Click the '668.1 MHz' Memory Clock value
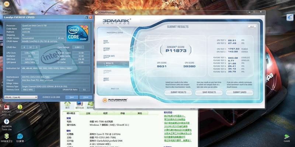Image resolution: width=295 pixels, height=147 pixels. pyautogui.click(x=28, y=90)
